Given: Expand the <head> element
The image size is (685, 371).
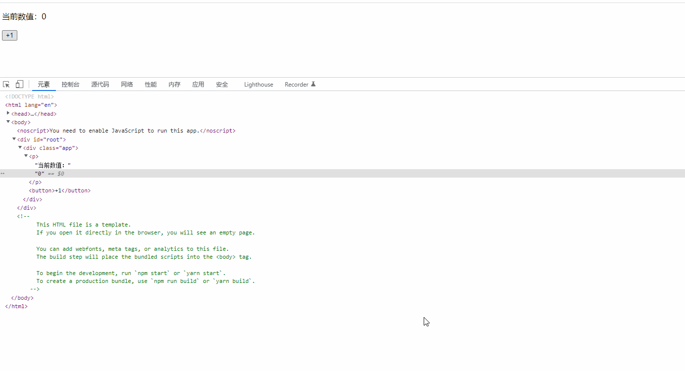Looking at the screenshot, I should tap(8, 113).
